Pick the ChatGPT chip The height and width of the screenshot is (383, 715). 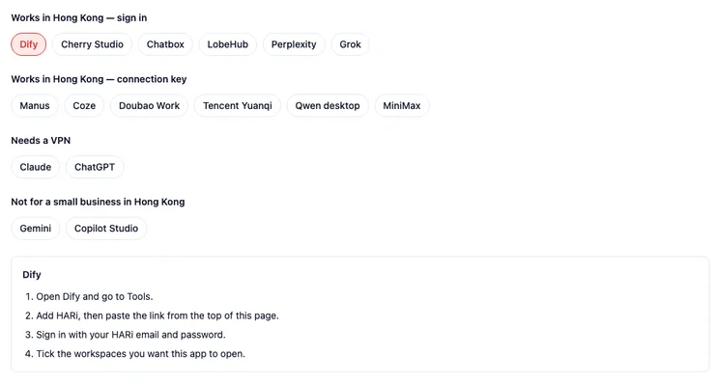(x=95, y=167)
